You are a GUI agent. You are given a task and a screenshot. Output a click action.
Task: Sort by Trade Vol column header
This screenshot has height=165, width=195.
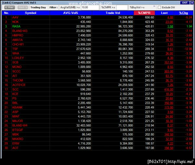pyautogui.click(x=113, y=13)
